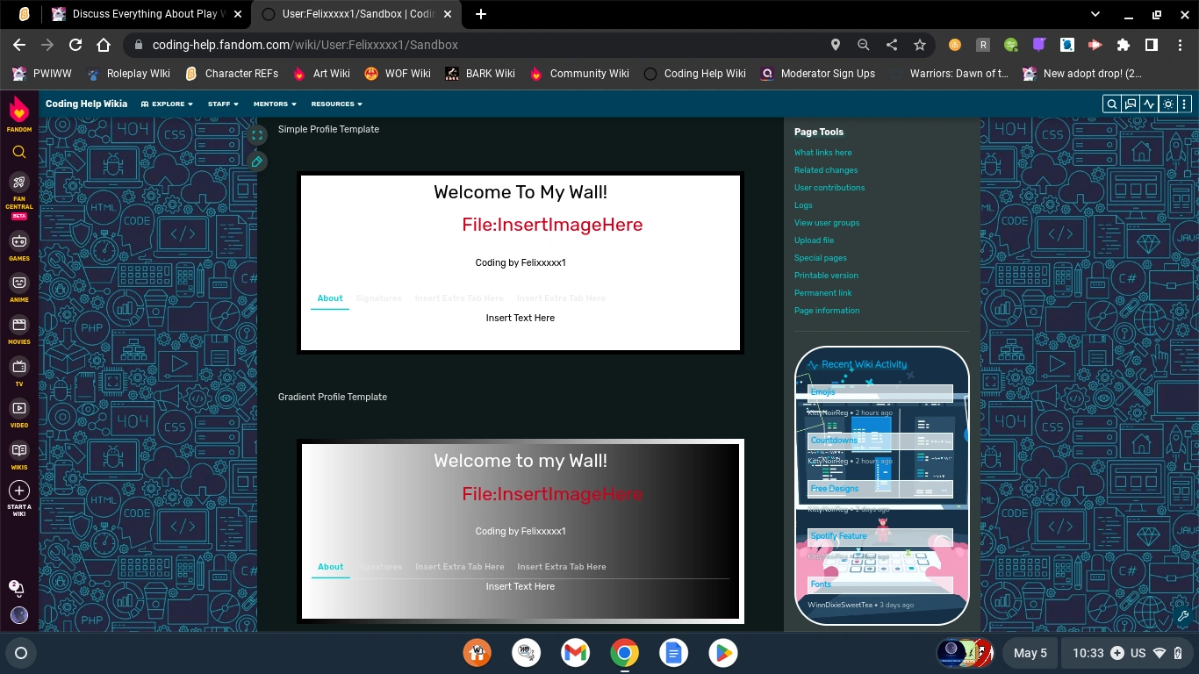Select the search icon in the wiki navbar

(1111, 104)
